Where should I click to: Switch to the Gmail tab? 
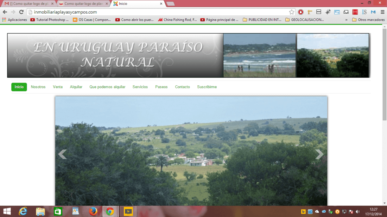pyautogui.click(x=28, y=4)
